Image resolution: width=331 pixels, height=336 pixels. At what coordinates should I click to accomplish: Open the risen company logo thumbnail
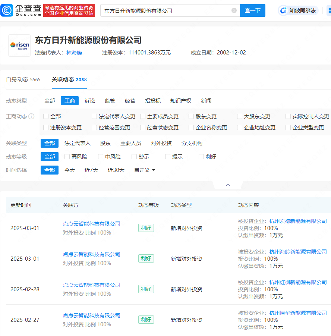click(x=19, y=45)
